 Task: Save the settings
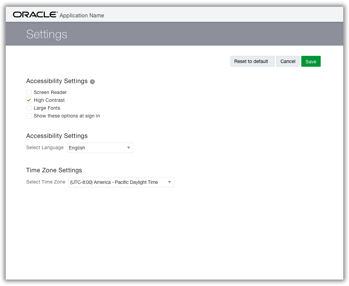[311, 61]
